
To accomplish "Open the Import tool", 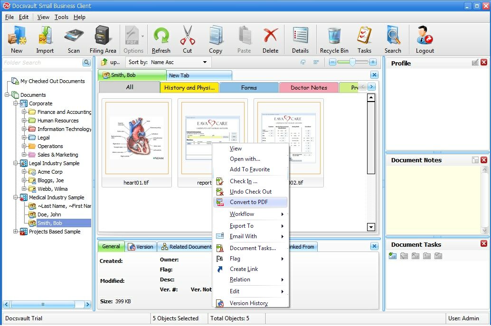I will click(45, 38).
